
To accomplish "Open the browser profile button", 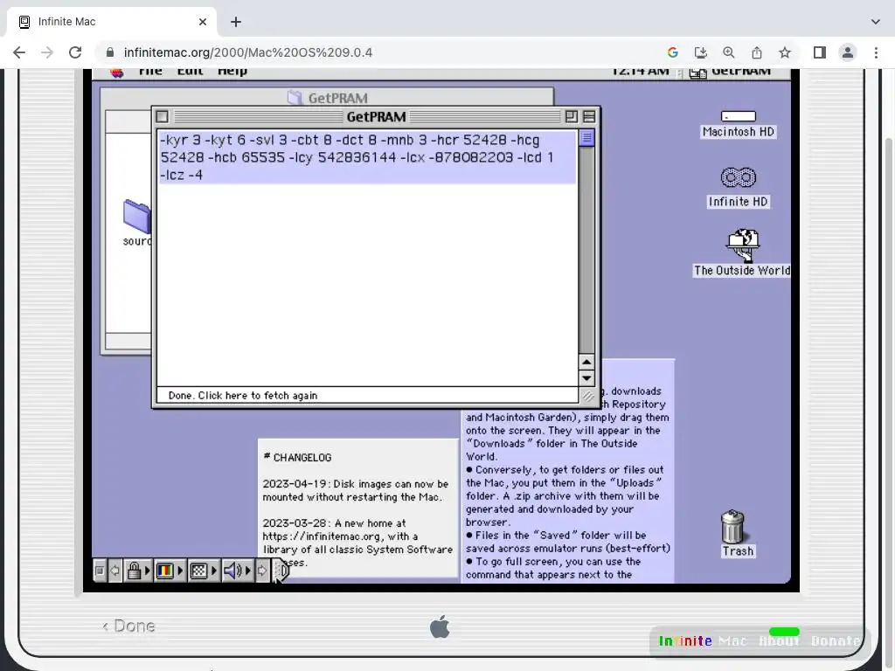I will pyautogui.click(x=848, y=52).
